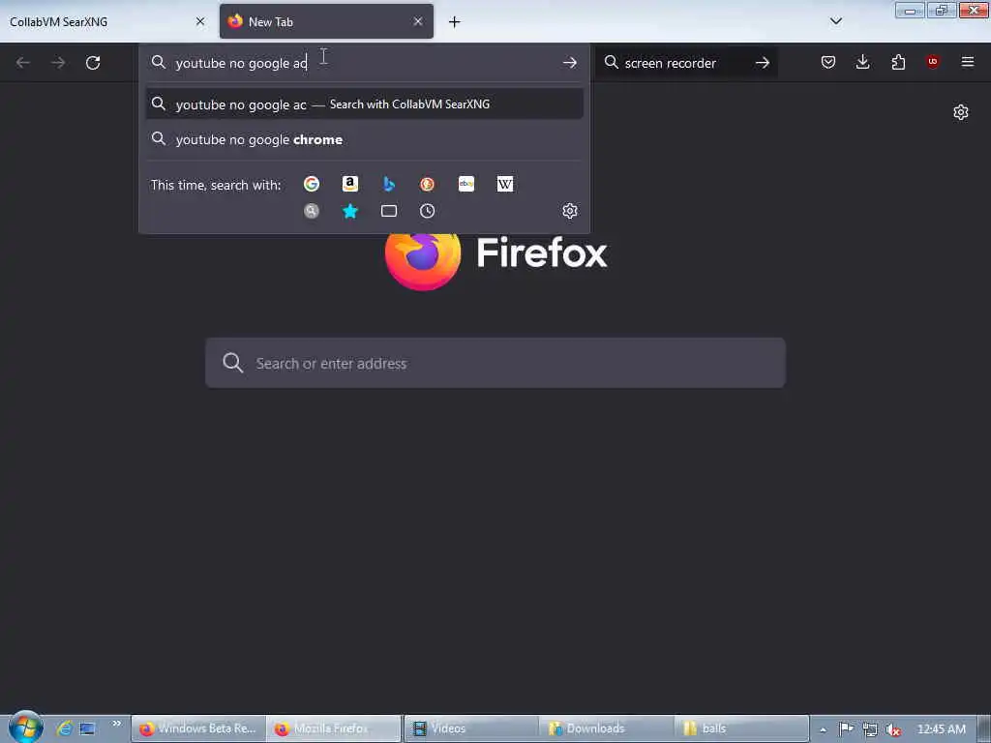Open the uBlock Origin extension
Image resolution: width=991 pixels, height=743 pixels.
(x=932, y=62)
